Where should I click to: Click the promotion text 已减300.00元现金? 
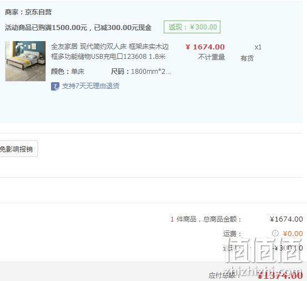pos(123,28)
